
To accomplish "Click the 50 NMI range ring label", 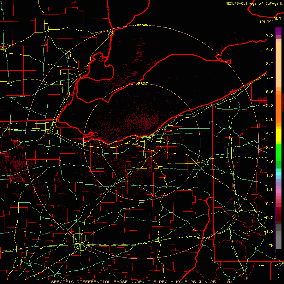I will [x=142, y=83].
